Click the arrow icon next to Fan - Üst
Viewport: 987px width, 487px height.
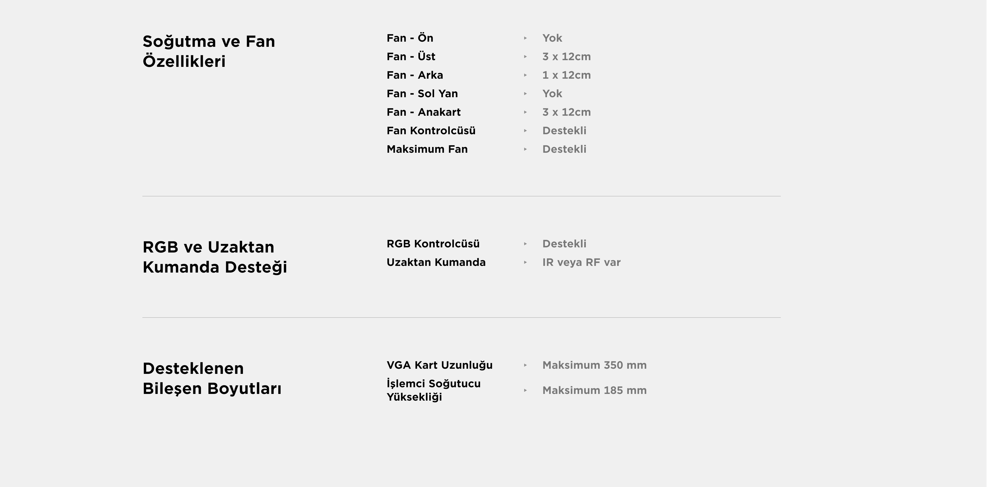(525, 57)
